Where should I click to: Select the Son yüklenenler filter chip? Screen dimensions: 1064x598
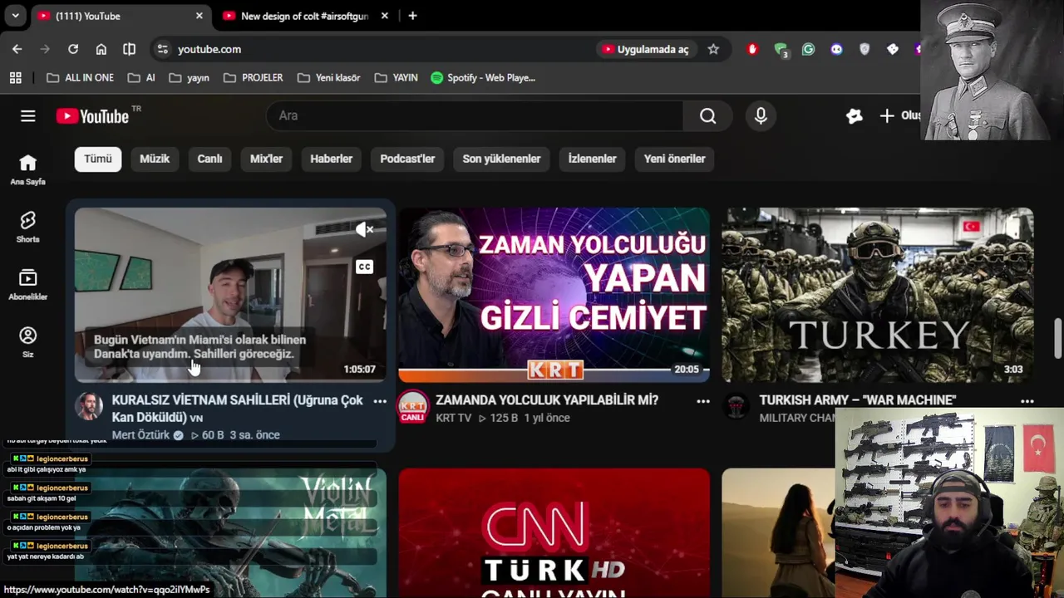[x=501, y=159]
